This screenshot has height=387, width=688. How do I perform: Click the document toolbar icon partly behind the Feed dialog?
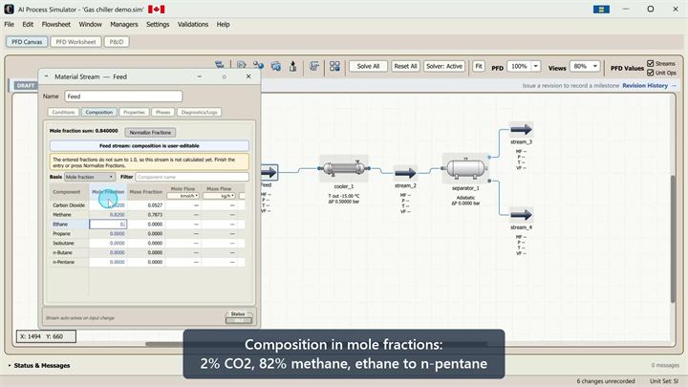[x=242, y=65]
